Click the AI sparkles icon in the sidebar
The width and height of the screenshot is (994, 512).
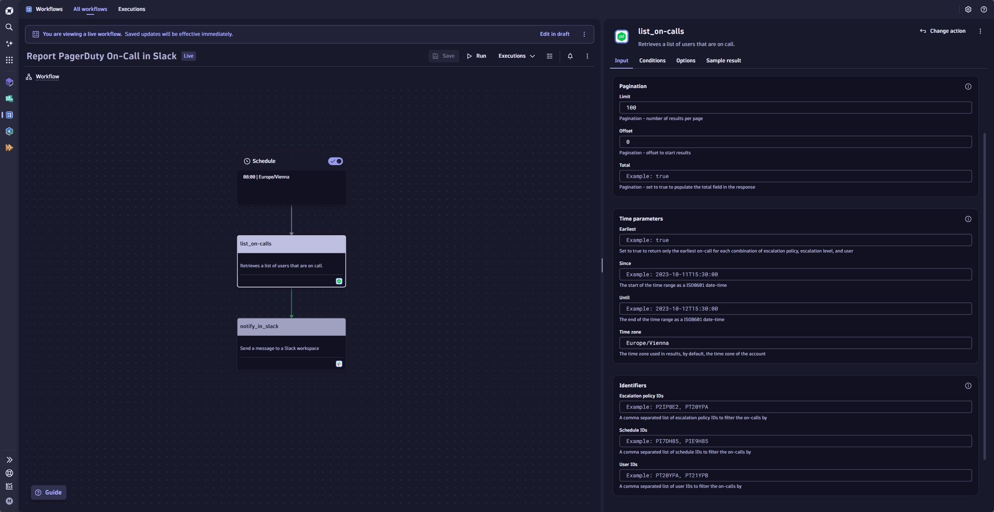(9, 43)
